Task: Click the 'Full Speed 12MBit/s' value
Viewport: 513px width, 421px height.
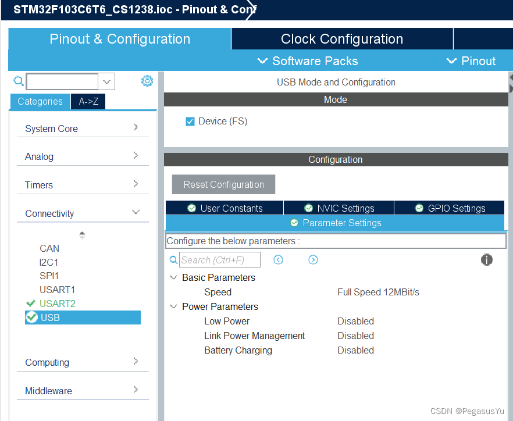Action: click(378, 292)
